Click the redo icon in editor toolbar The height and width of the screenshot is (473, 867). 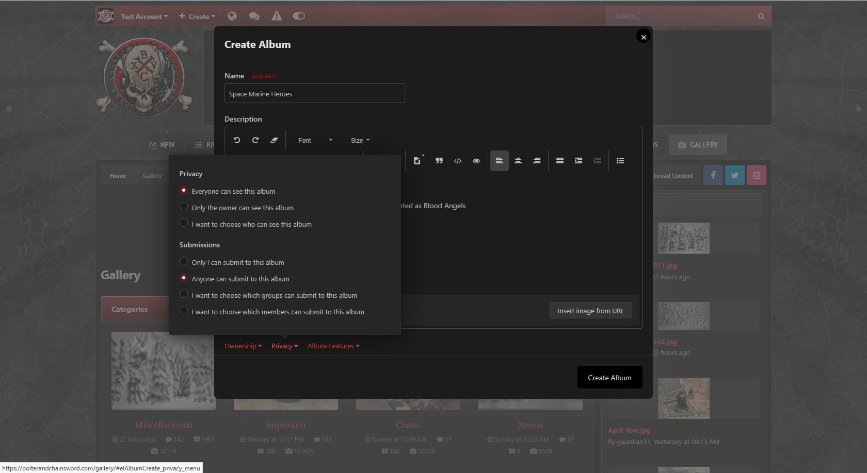(255, 140)
